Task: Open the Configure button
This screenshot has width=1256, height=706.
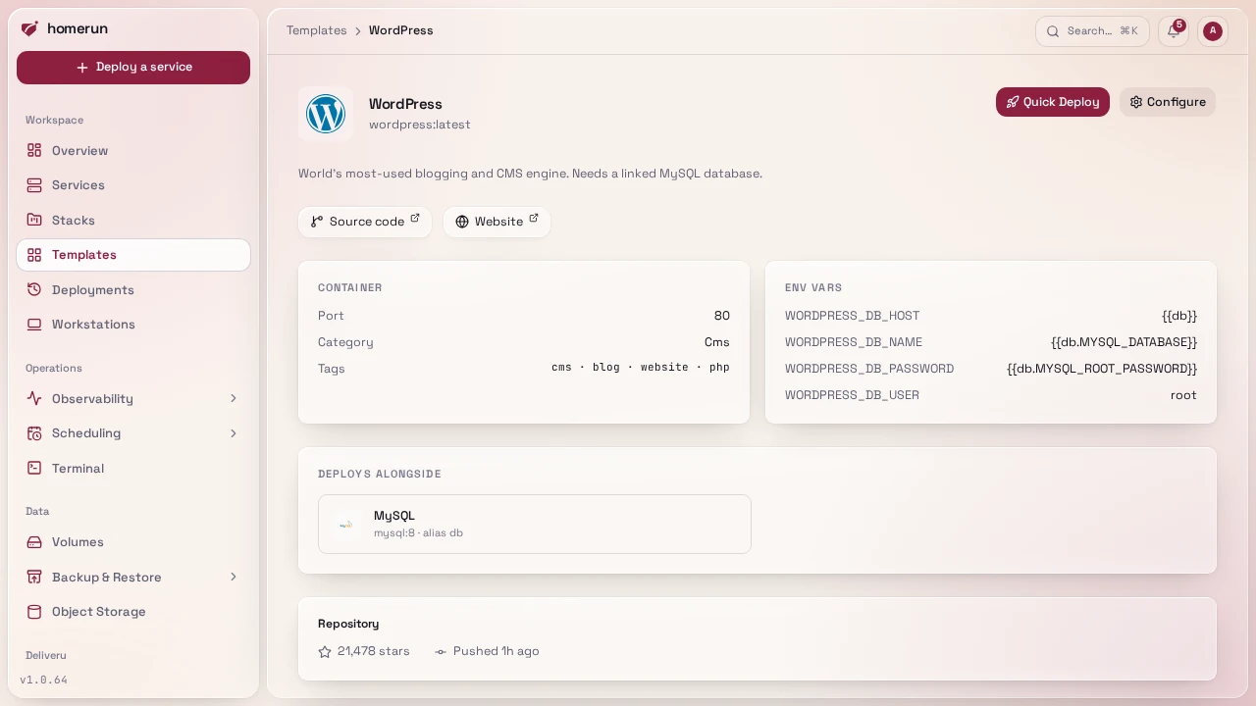Action: point(1168,102)
